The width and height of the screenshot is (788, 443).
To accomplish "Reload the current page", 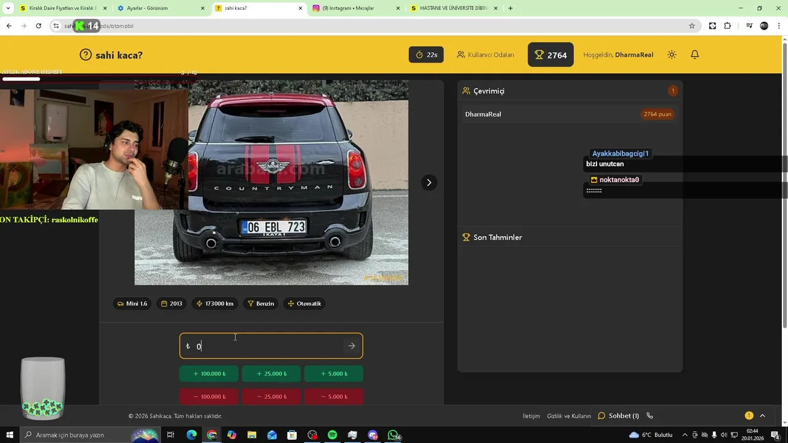I will (x=38, y=26).
